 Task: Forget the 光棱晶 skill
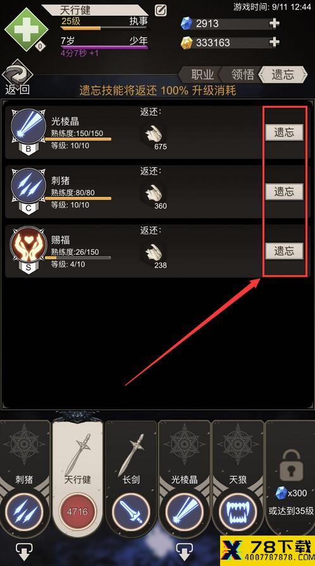(x=284, y=132)
